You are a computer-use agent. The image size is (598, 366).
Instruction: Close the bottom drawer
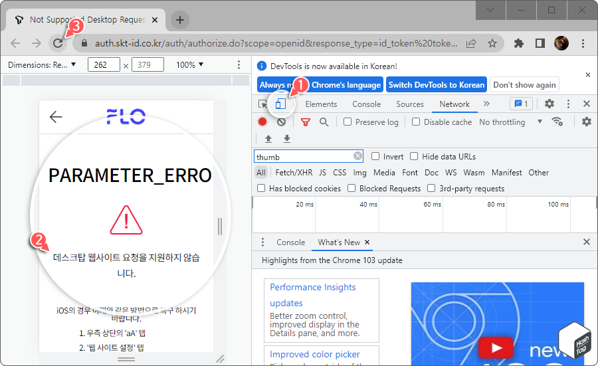click(x=587, y=242)
